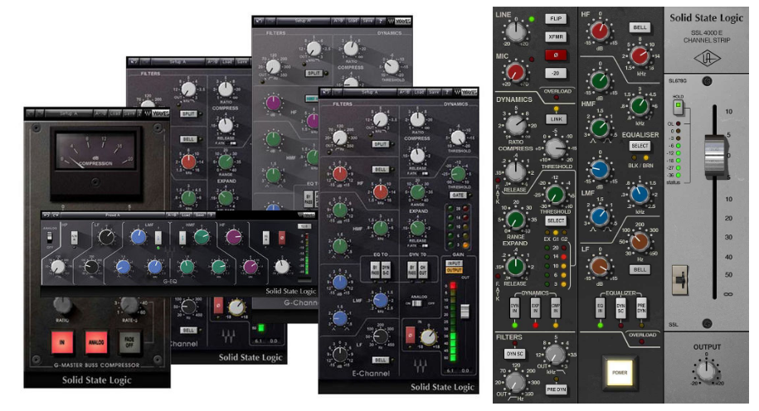
Task: Click the LINK button in Dynamics
Action: [x=556, y=119]
